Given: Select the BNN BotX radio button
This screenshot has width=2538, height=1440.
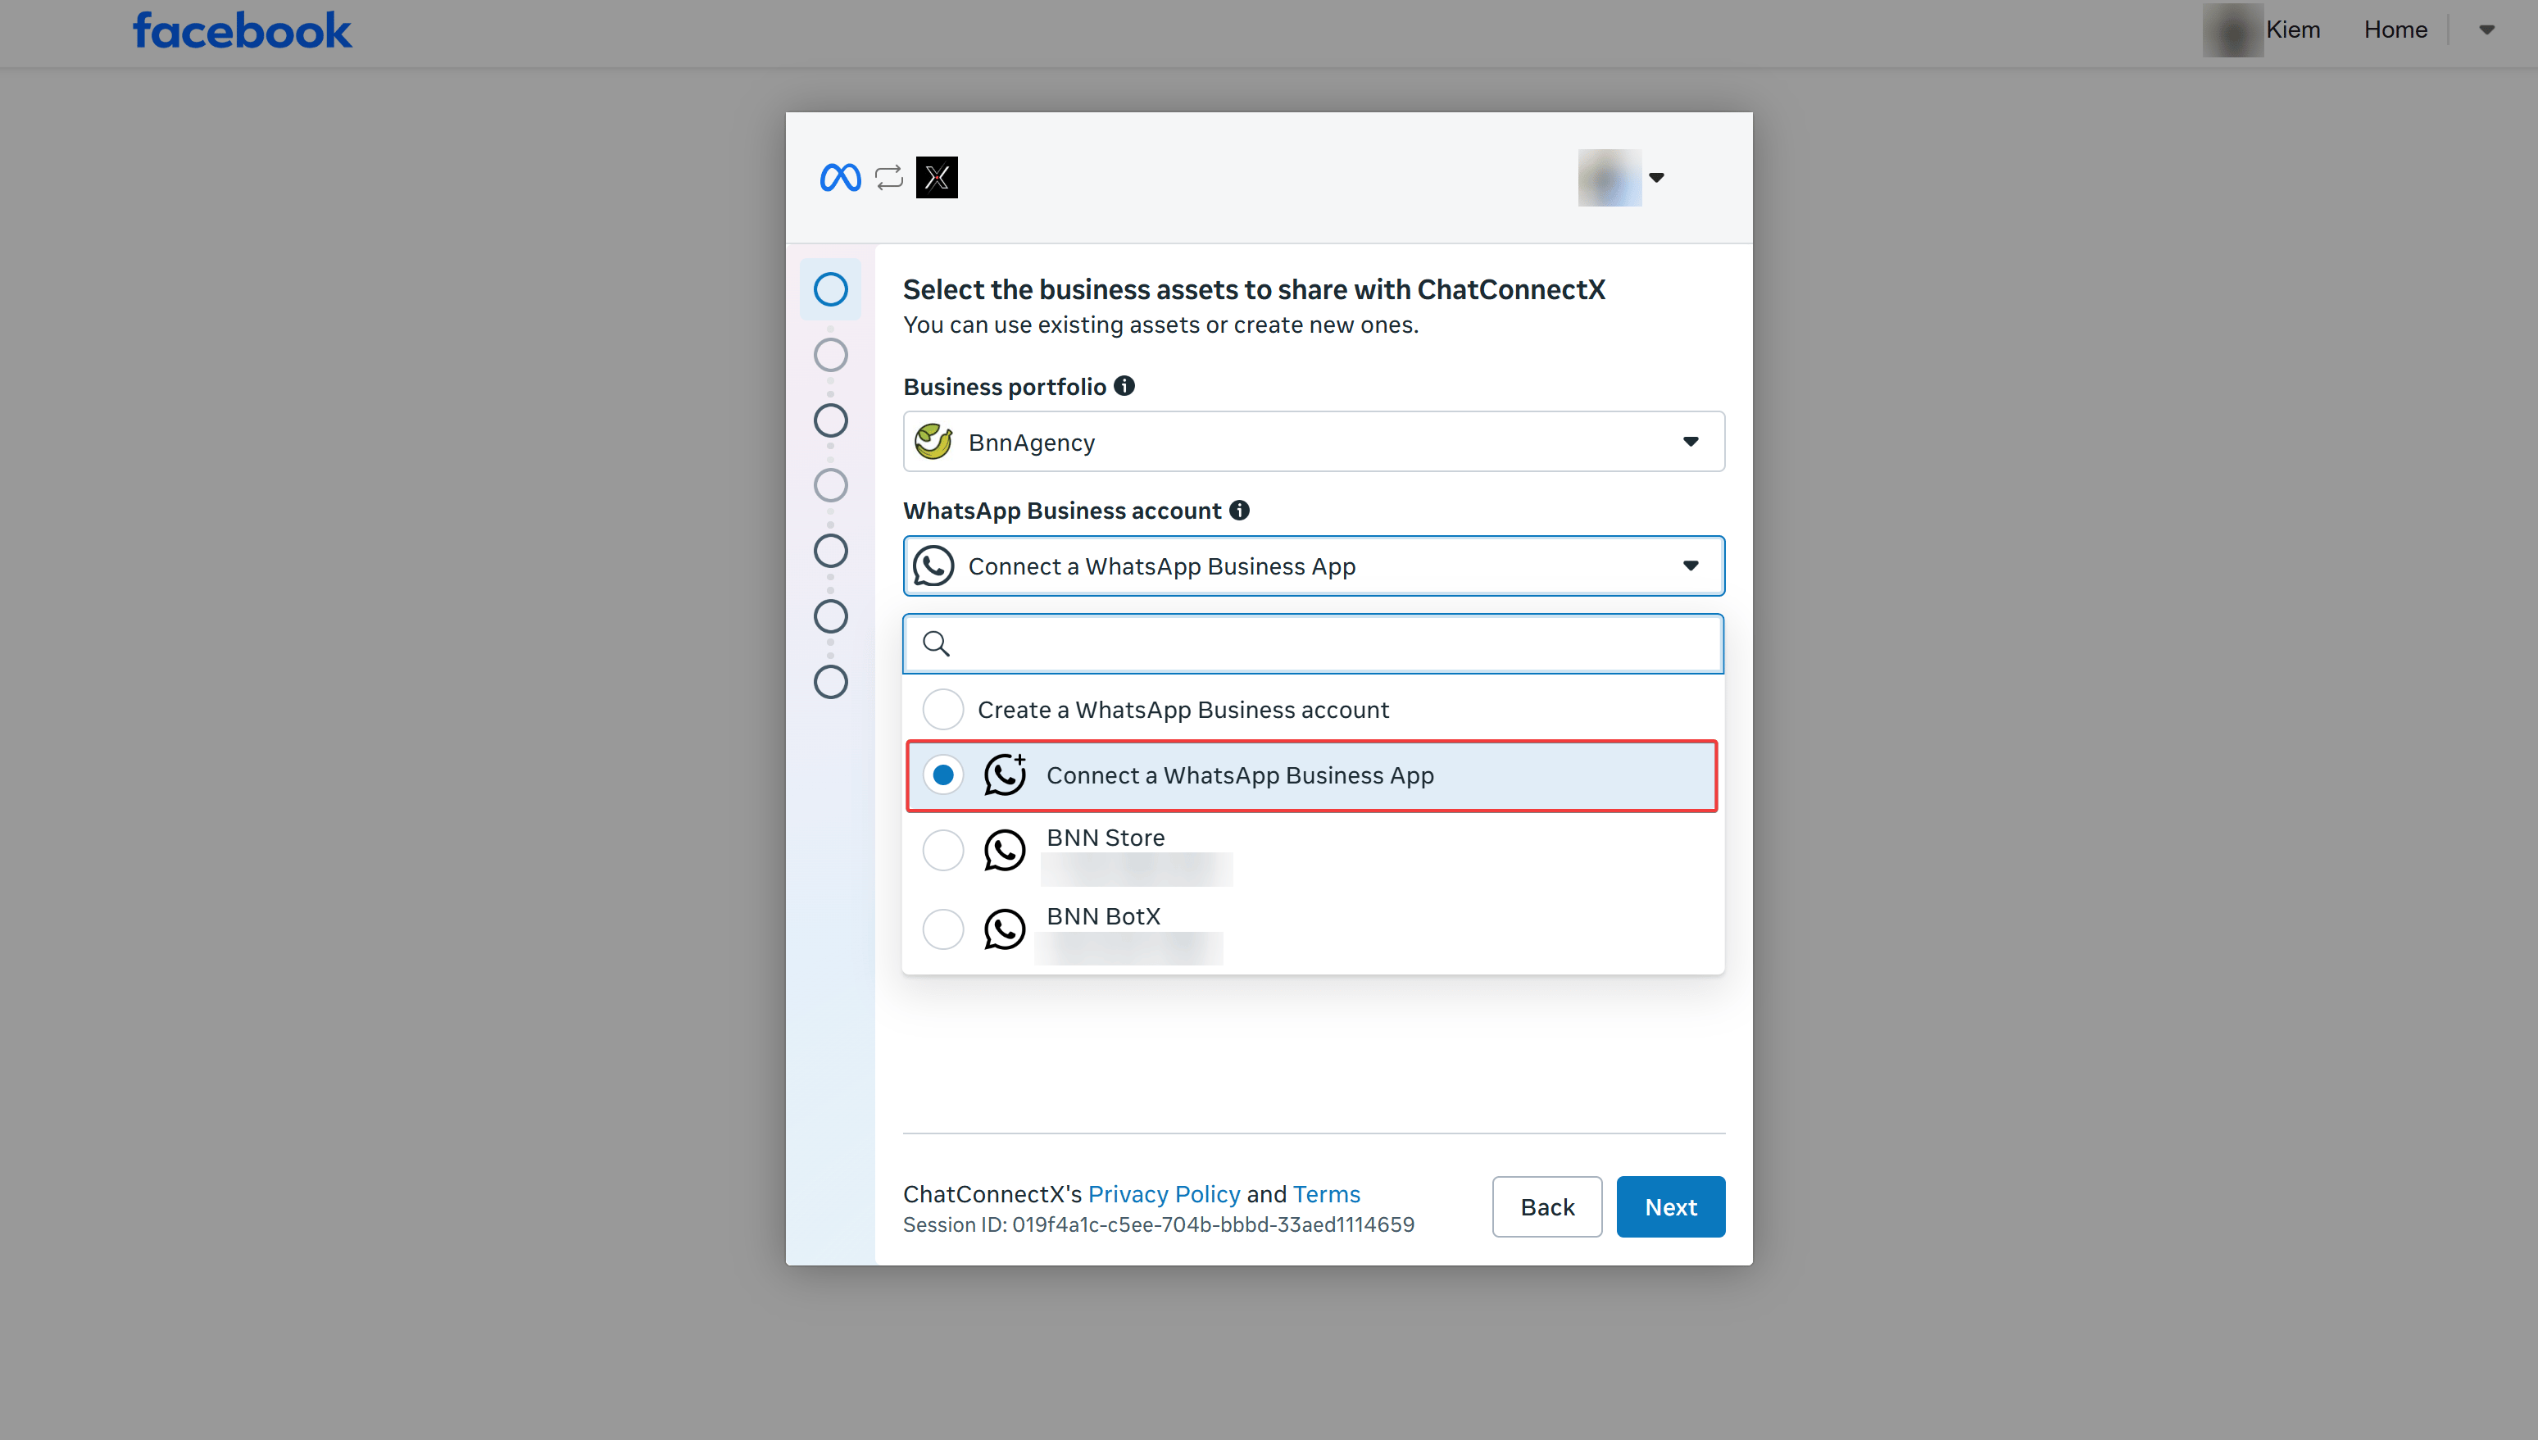Looking at the screenshot, I should 943,929.
